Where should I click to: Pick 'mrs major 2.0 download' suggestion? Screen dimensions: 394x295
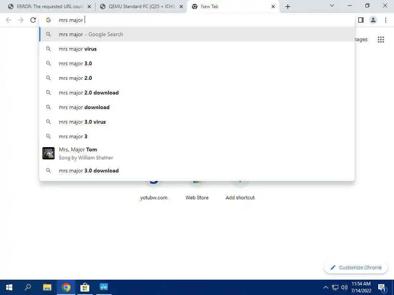pos(197,93)
